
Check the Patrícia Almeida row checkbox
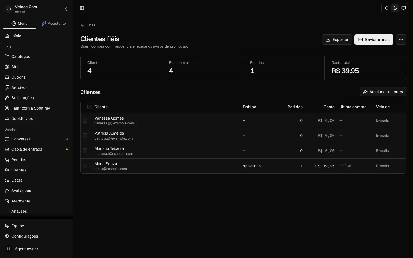coord(85,136)
